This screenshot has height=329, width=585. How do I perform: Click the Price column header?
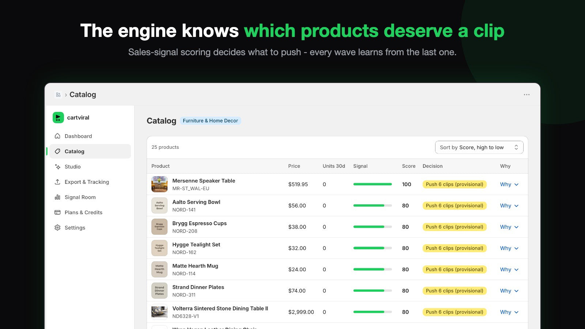click(294, 166)
